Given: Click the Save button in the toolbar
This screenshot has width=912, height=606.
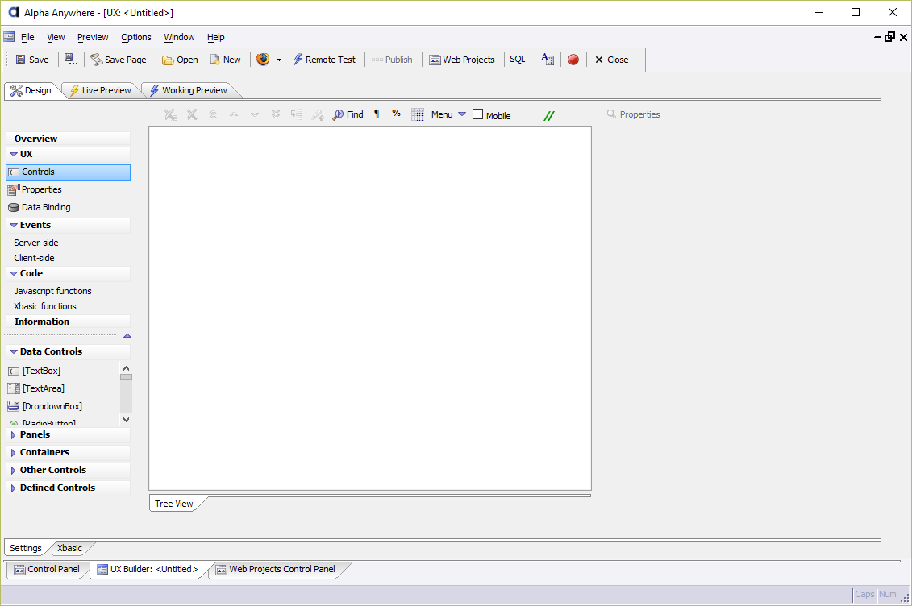Looking at the screenshot, I should (x=32, y=60).
